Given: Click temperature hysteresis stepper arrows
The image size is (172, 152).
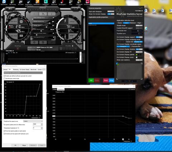Looking at the screenshot, I should point(42,128).
